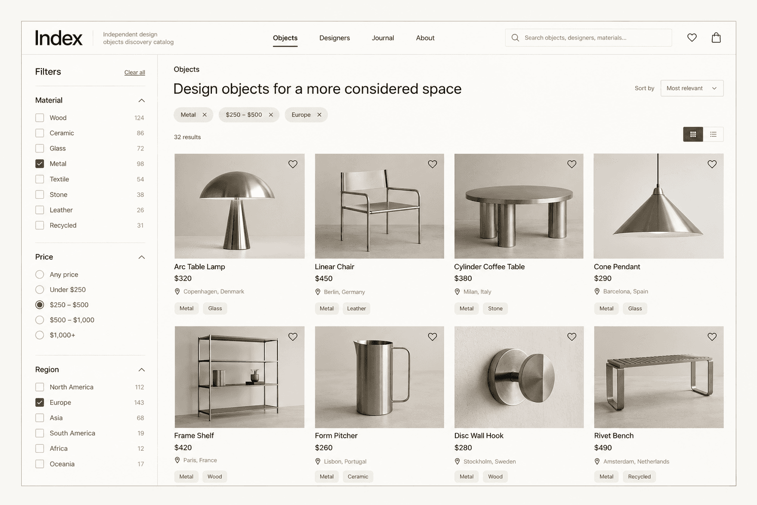Click the search objects input field
This screenshot has width=757, height=505.
click(x=588, y=37)
